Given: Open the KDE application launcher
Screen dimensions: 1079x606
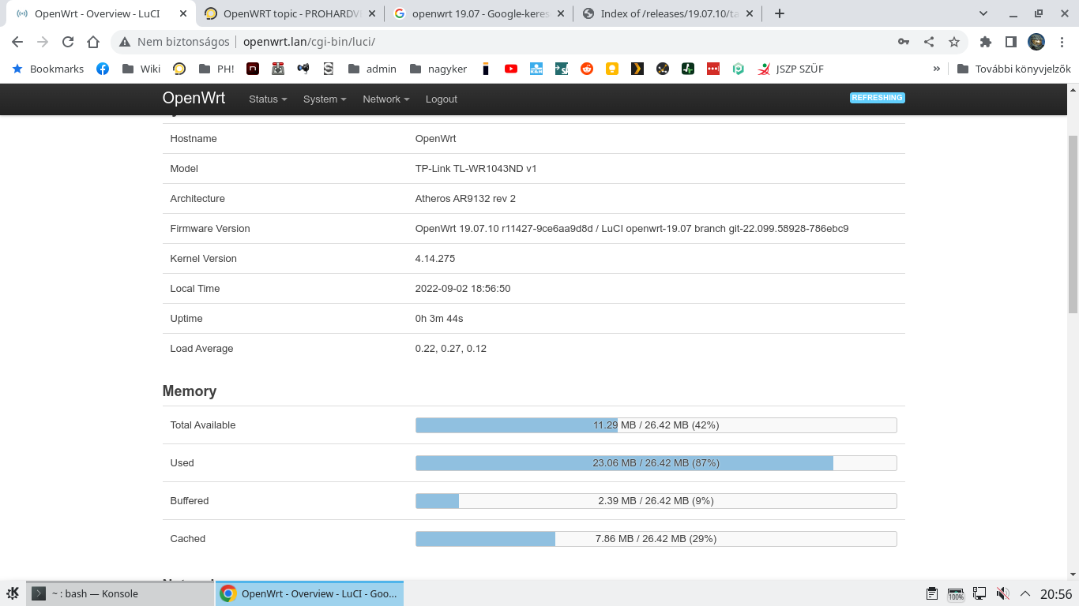Looking at the screenshot, I should point(13,593).
